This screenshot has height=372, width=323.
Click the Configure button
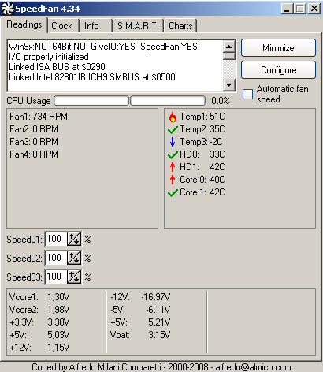tap(278, 70)
